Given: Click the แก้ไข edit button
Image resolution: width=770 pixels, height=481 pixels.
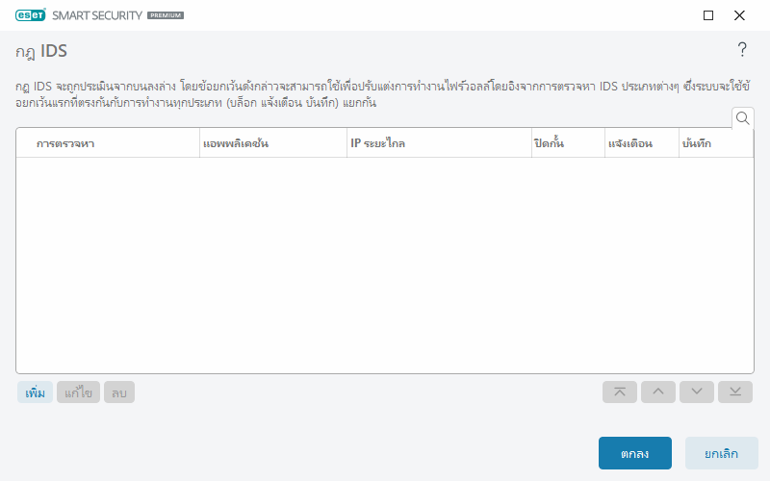Looking at the screenshot, I should point(78,392).
